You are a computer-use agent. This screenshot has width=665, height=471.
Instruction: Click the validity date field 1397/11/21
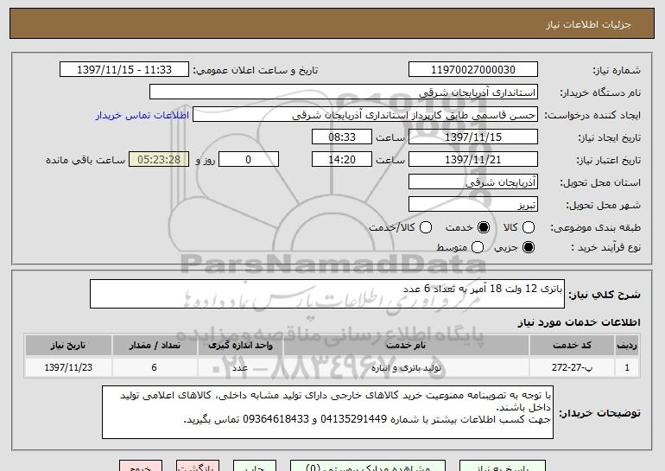coord(473,160)
